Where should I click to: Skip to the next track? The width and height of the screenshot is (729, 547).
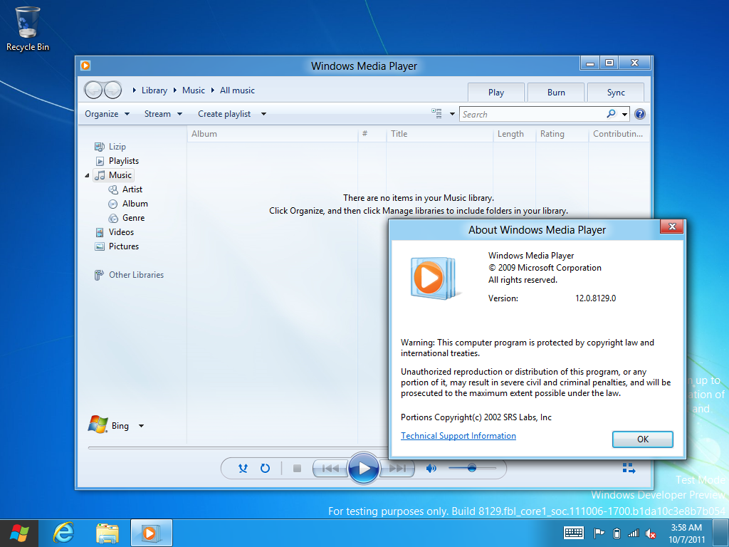click(x=397, y=468)
